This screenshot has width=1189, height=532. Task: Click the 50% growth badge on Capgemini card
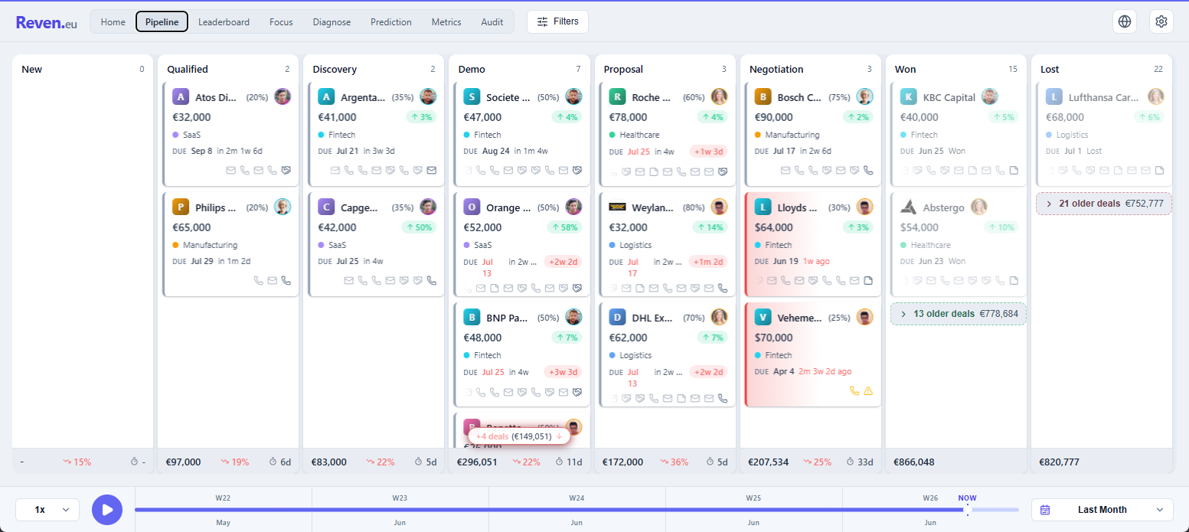coord(419,227)
